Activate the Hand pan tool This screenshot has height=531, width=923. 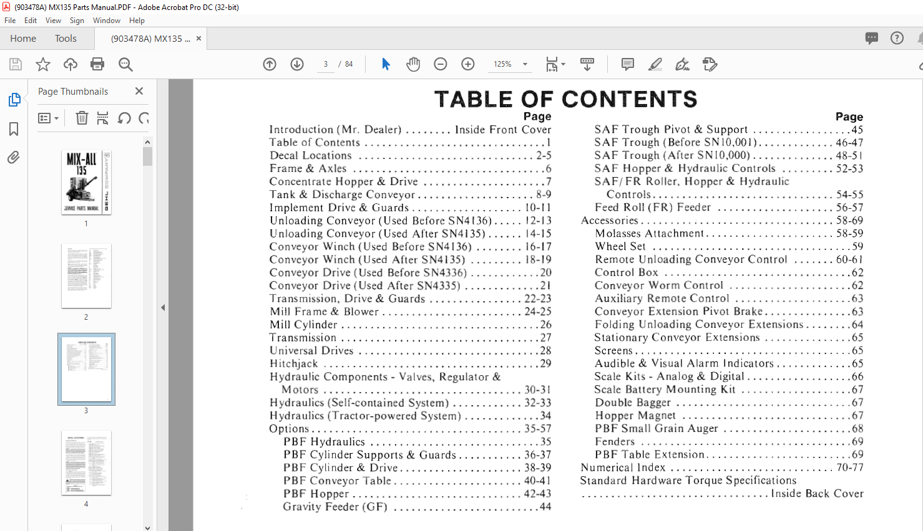(x=413, y=64)
